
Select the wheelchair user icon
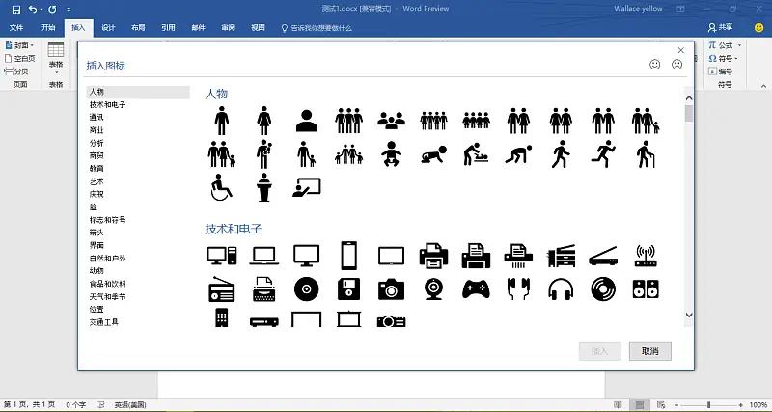[222, 187]
